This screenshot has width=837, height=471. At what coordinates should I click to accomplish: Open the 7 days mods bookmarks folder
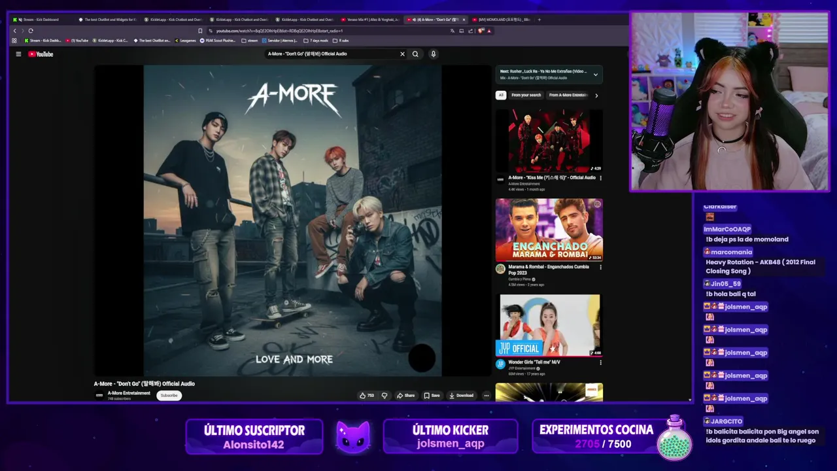pyautogui.click(x=316, y=41)
